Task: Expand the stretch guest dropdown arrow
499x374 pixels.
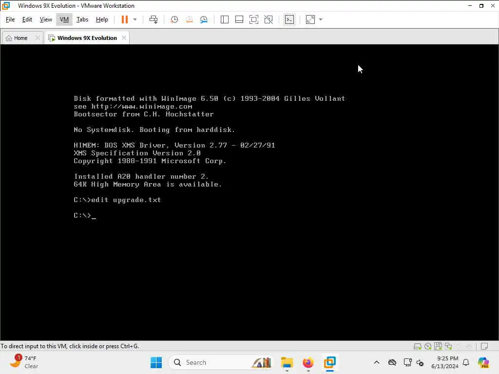Action: [x=321, y=19]
